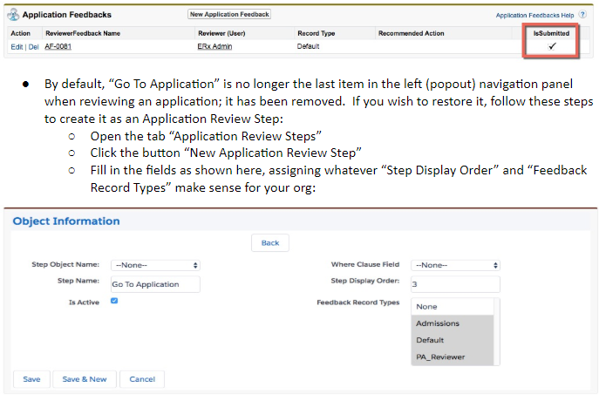
Task: Open the Where Clause Field dropdown
Action: 455,265
